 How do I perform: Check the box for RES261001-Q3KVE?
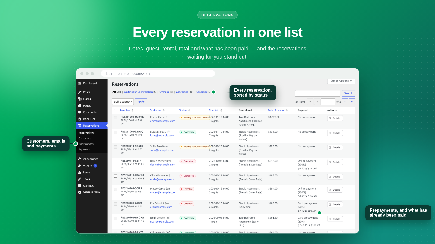click(116, 118)
